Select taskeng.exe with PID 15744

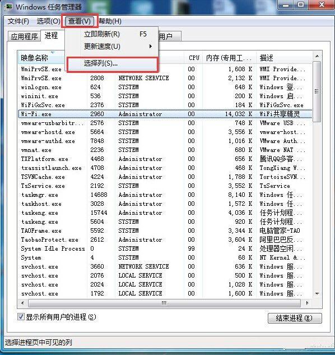165,213
